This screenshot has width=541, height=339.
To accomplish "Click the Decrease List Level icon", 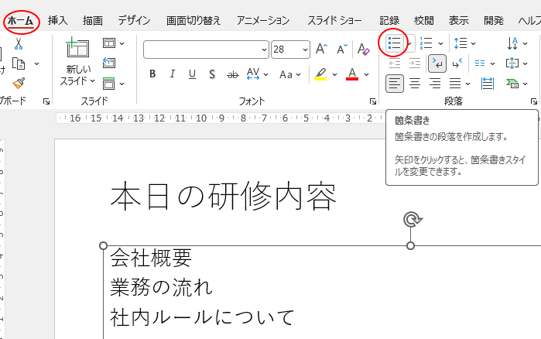I will [395, 63].
